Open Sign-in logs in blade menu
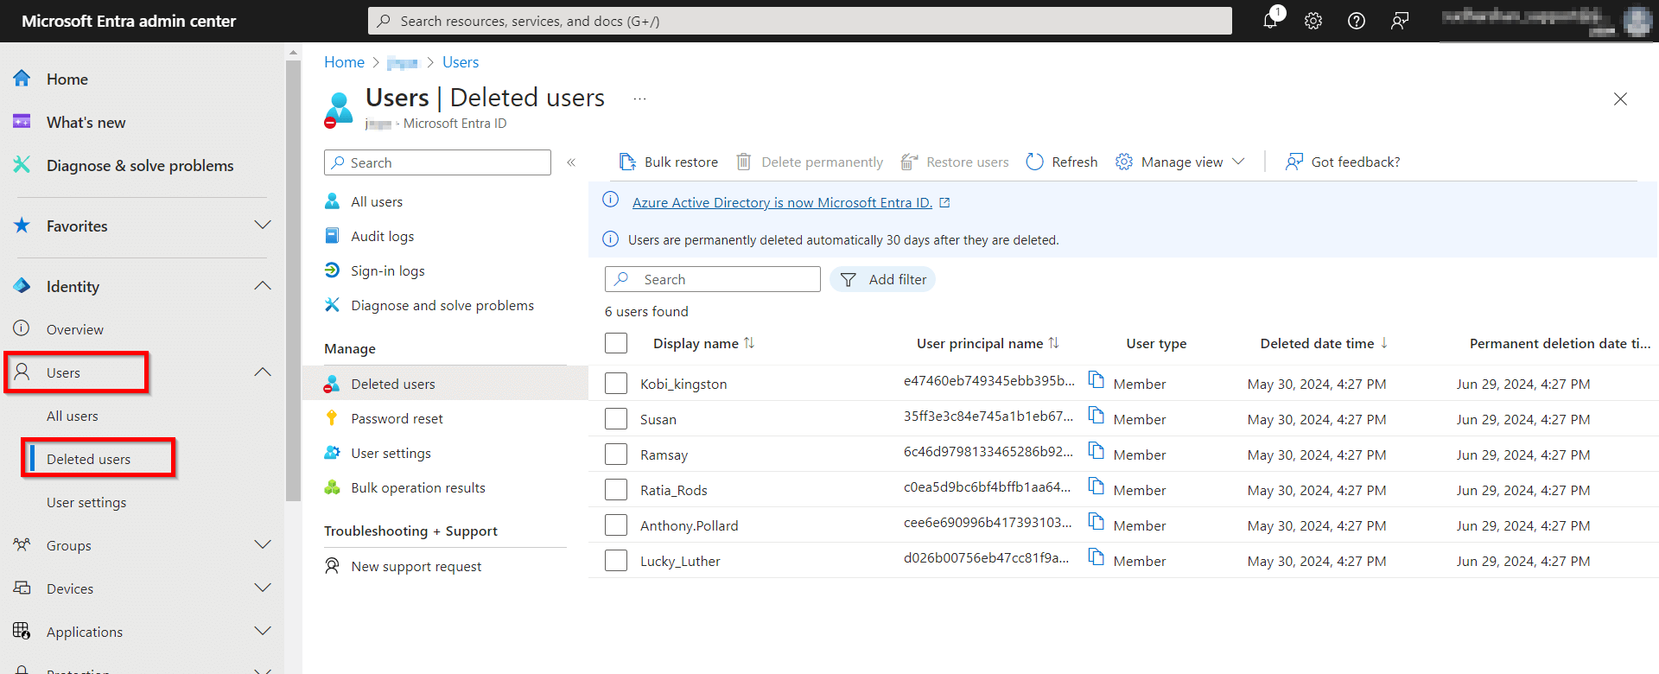1659x674 pixels. pyautogui.click(x=387, y=270)
